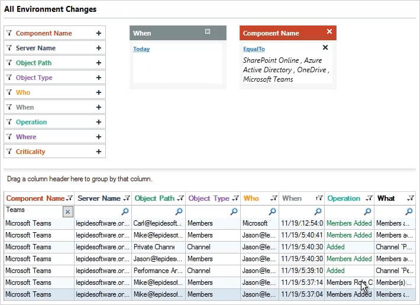Add a Where filter with plus
420x305 pixels.
99,137
